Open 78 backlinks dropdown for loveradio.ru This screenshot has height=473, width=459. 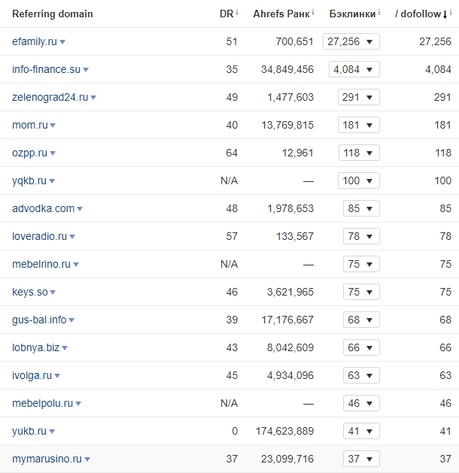(361, 236)
